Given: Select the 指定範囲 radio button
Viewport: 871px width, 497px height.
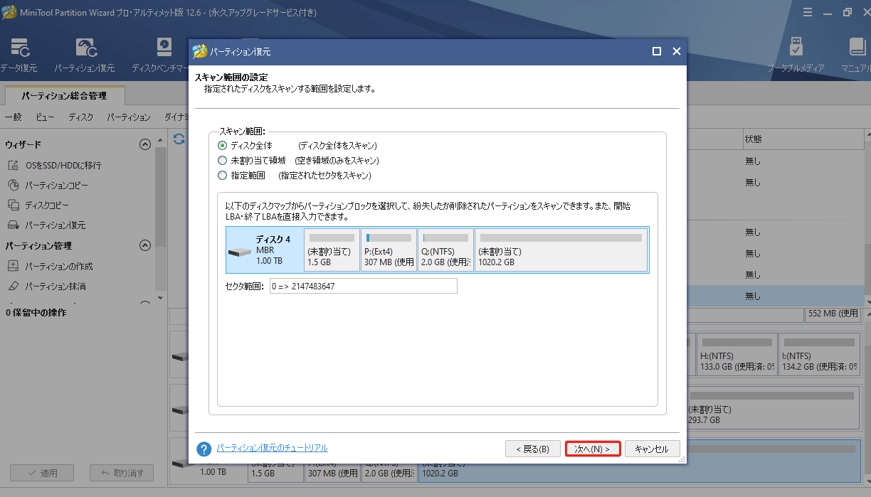Looking at the screenshot, I should pos(223,176).
